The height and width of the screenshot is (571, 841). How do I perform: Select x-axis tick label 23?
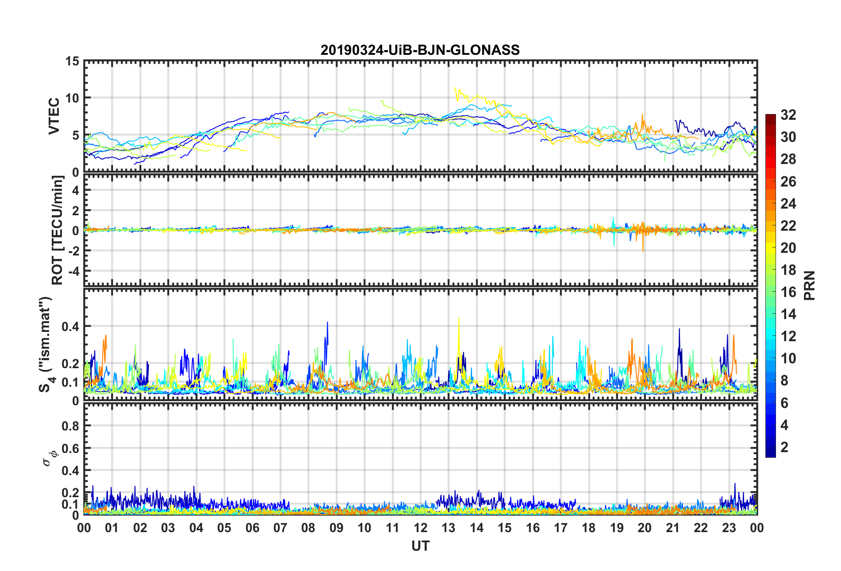click(x=729, y=528)
